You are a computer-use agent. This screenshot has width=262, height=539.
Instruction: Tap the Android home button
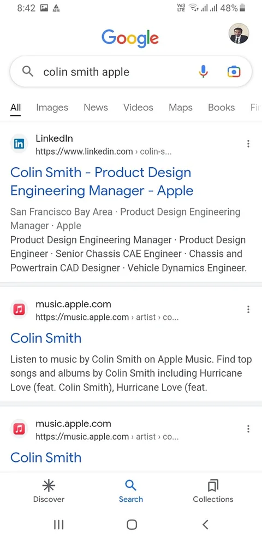[132, 524]
